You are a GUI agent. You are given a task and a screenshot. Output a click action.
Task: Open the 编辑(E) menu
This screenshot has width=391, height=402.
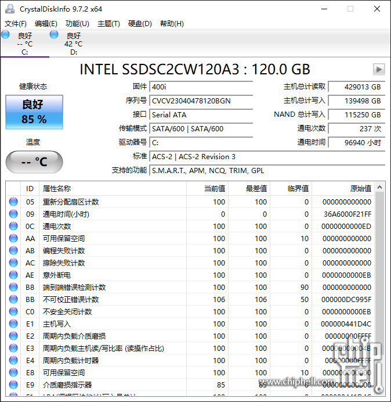[46, 24]
